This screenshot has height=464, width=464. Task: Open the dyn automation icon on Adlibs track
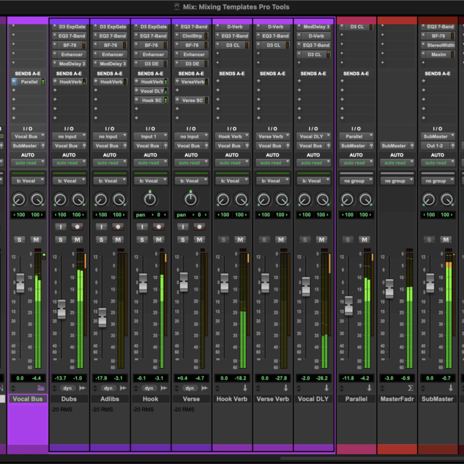coord(108,388)
